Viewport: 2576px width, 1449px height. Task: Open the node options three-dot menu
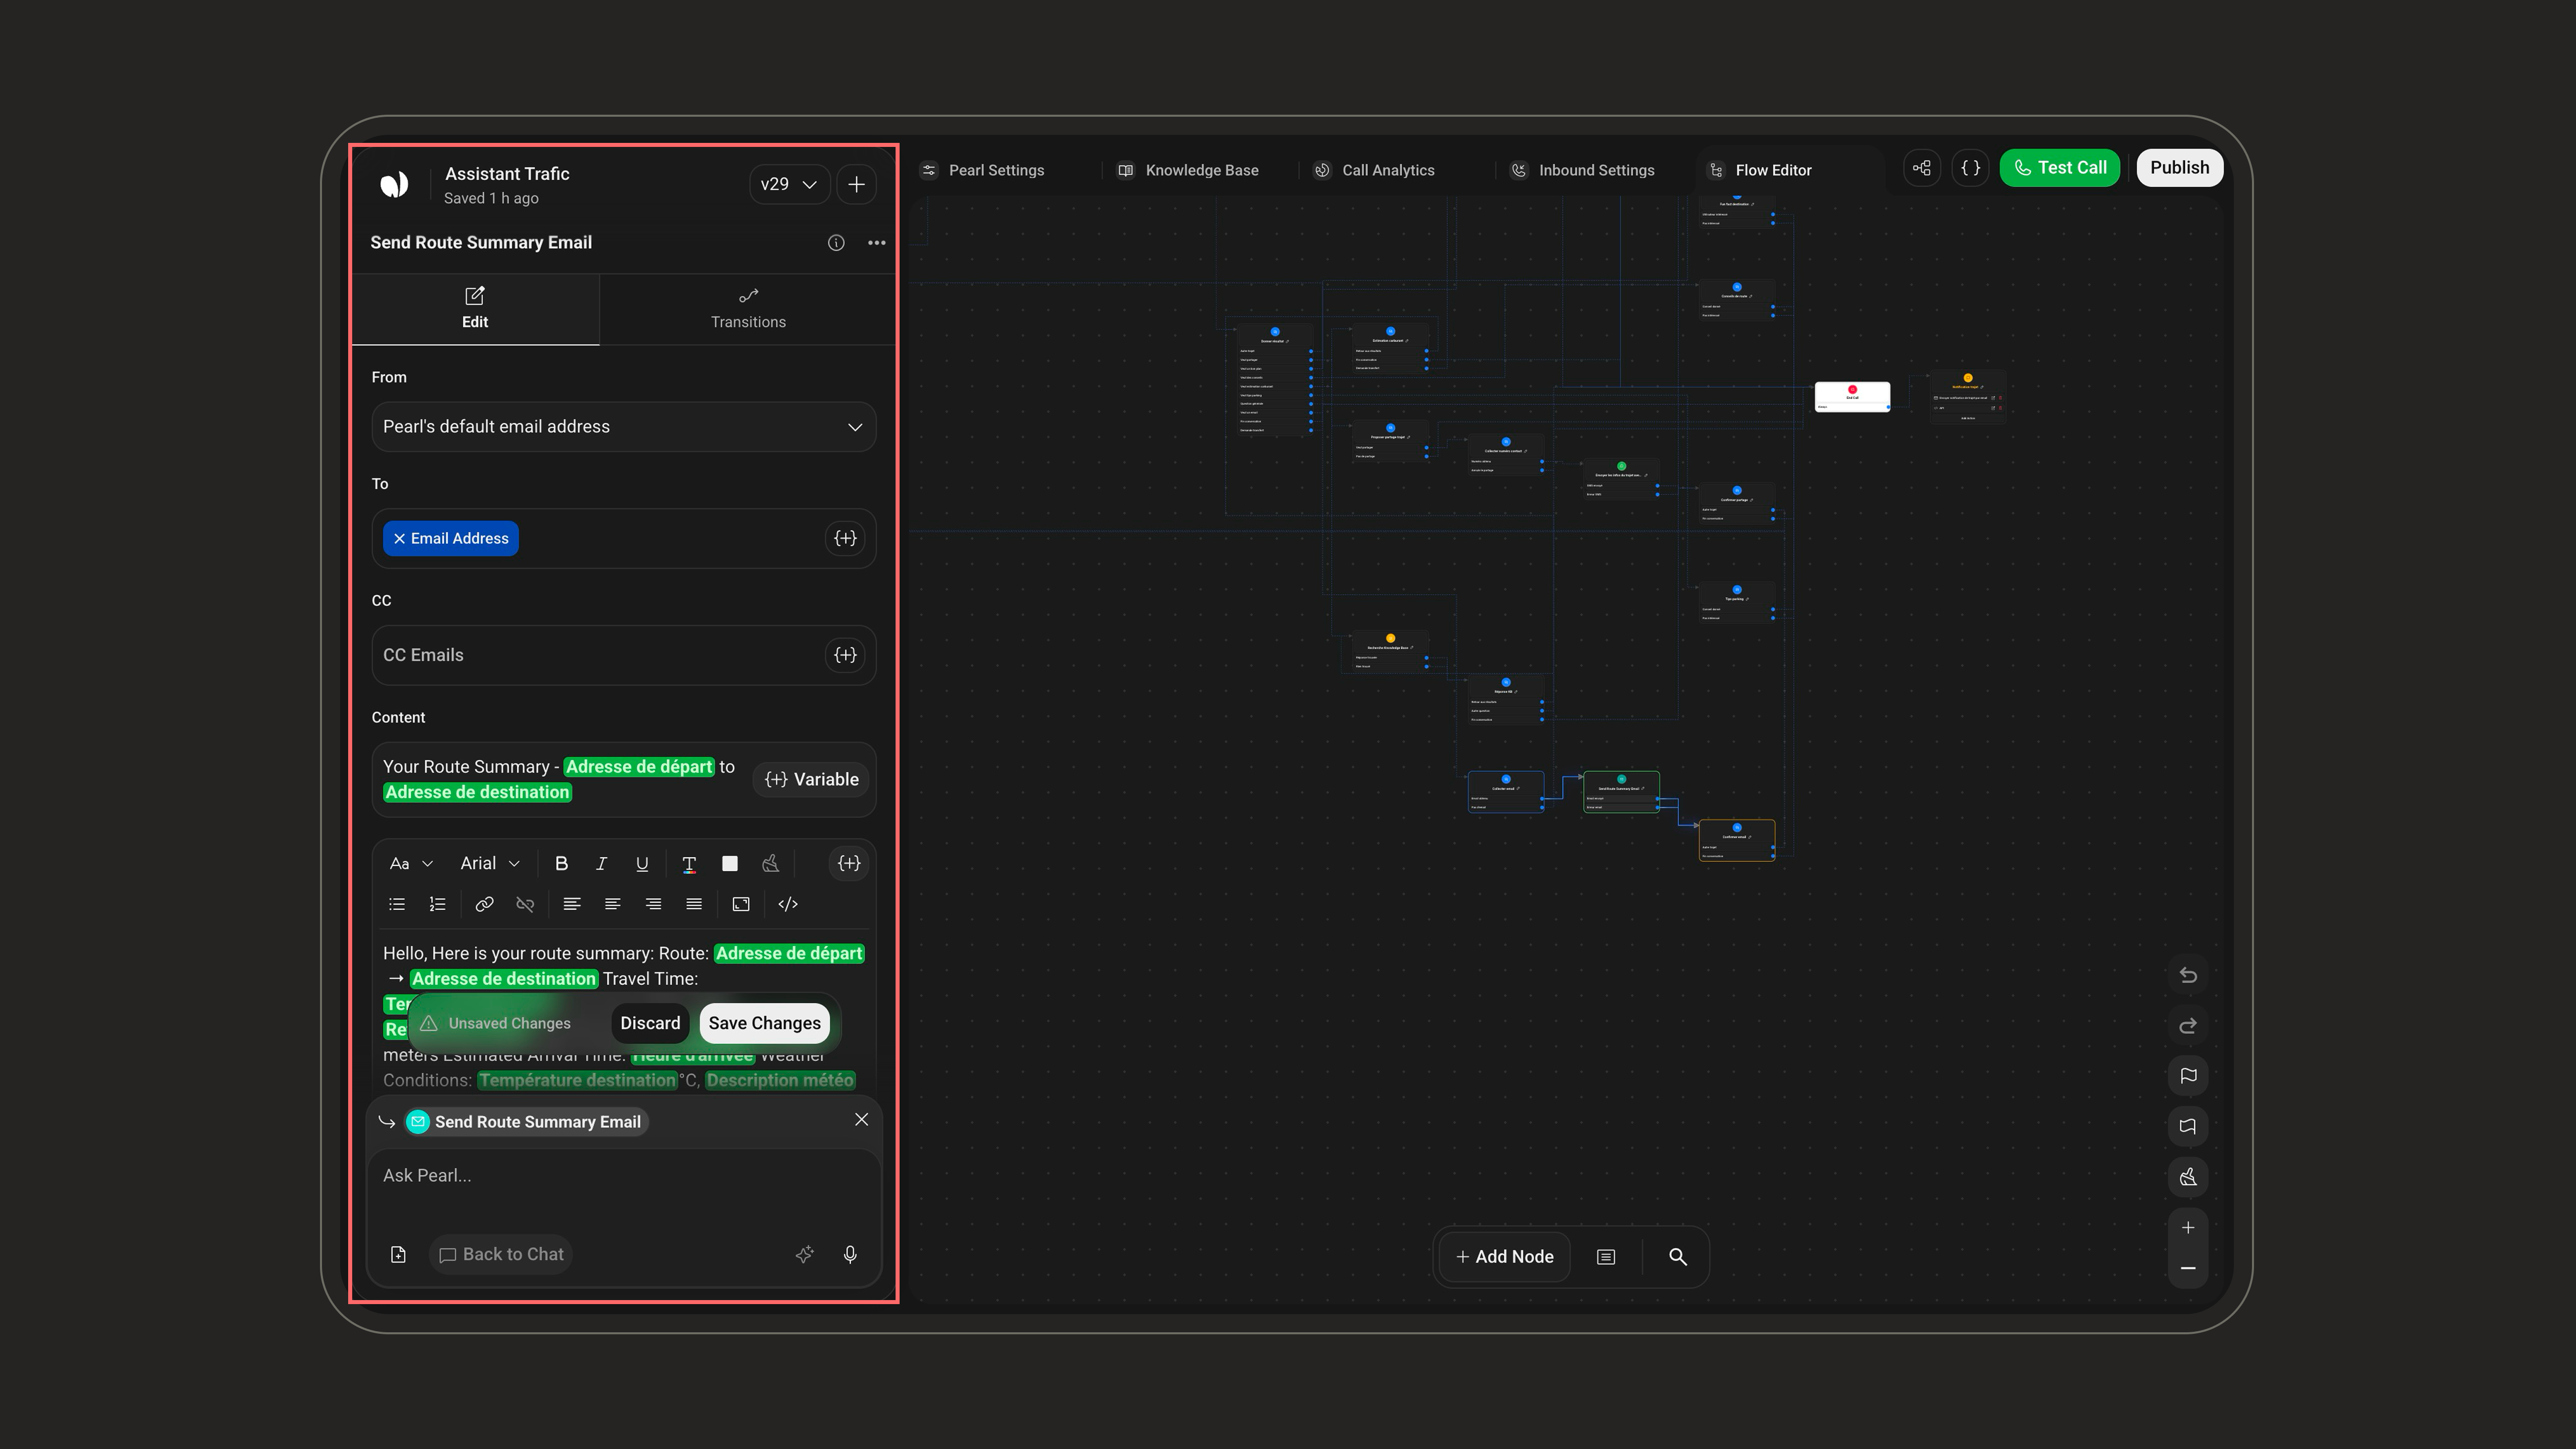877,243
